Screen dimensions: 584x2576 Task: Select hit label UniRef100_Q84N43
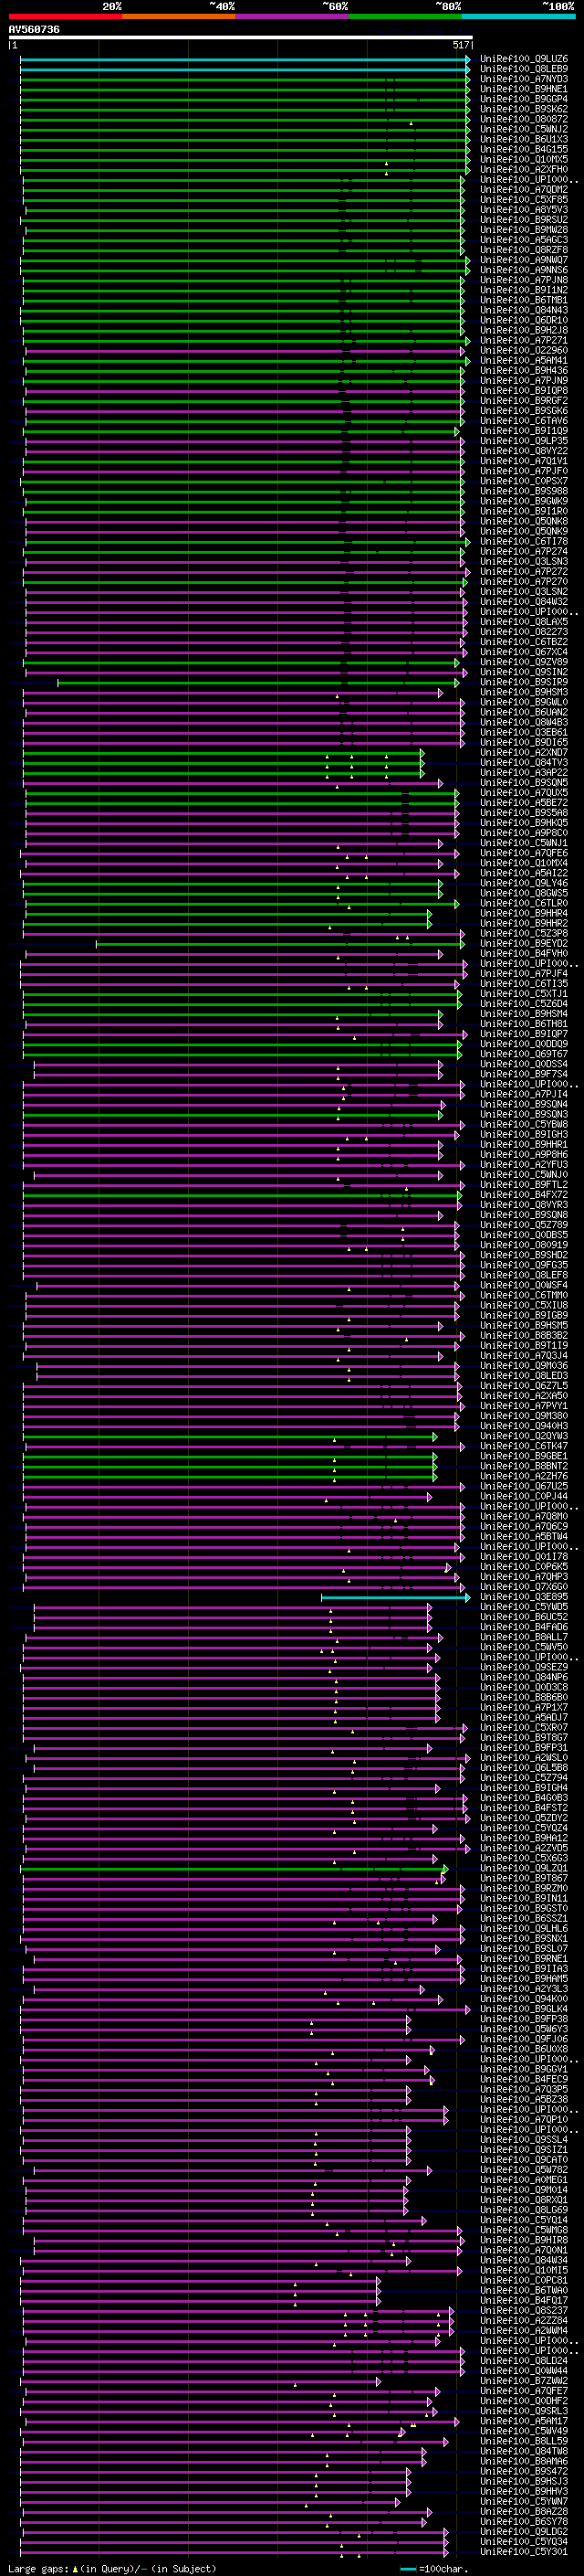point(524,310)
